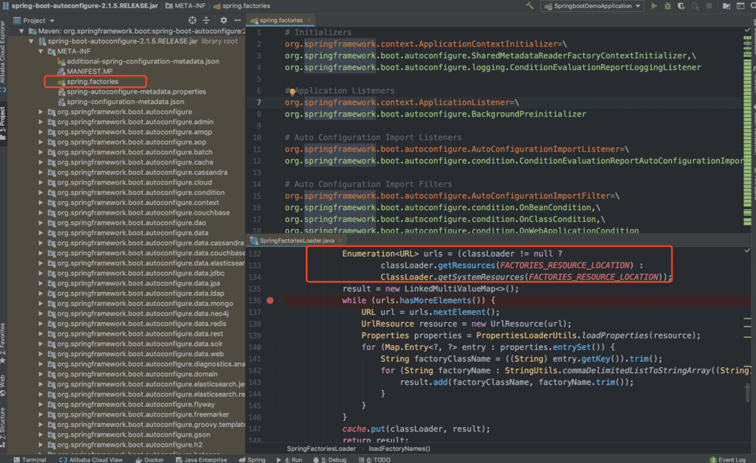This screenshot has height=463, width=756.
Task: Click org.springframework.boot.autoconfigure.freemarker package
Action: [x=142, y=414]
